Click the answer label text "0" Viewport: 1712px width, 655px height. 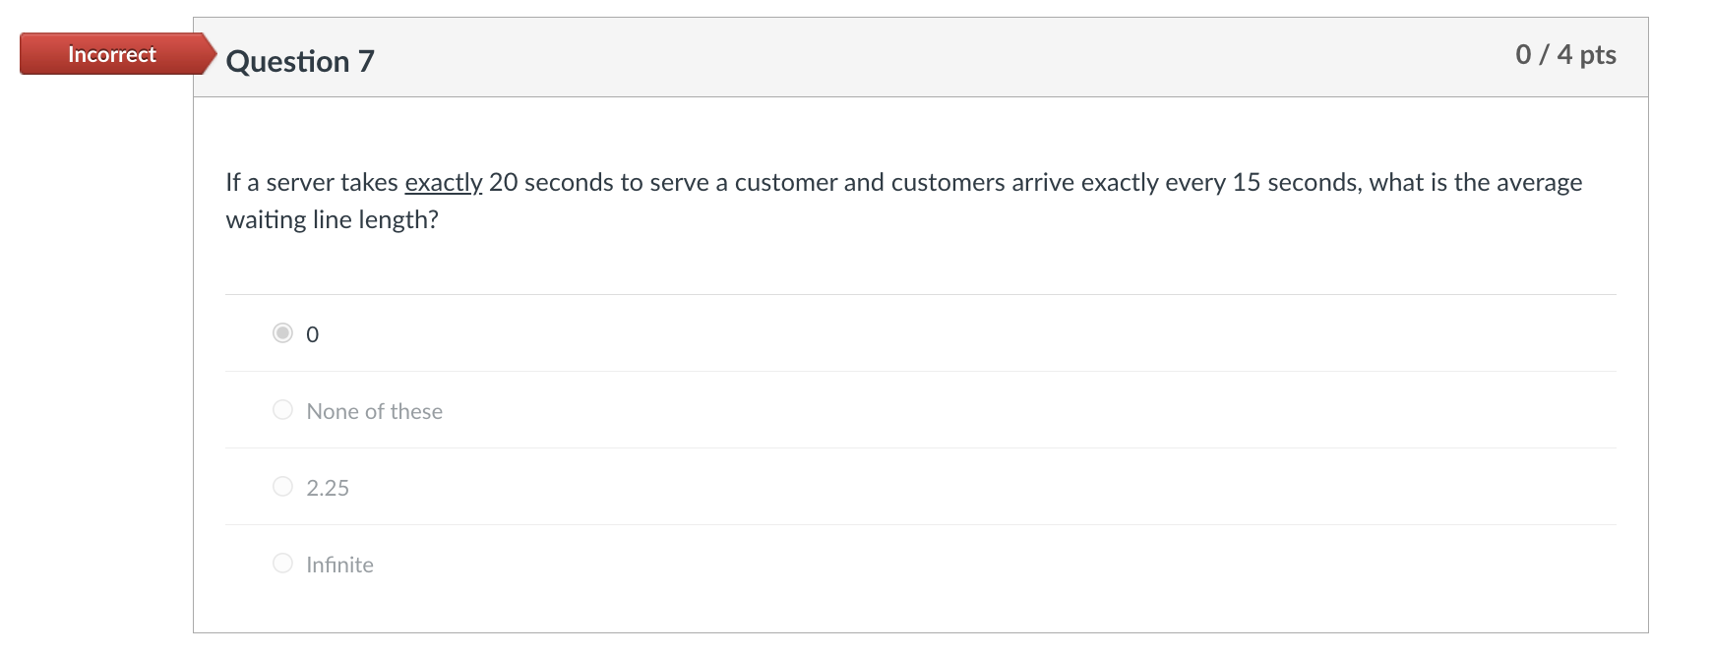click(x=313, y=334)
